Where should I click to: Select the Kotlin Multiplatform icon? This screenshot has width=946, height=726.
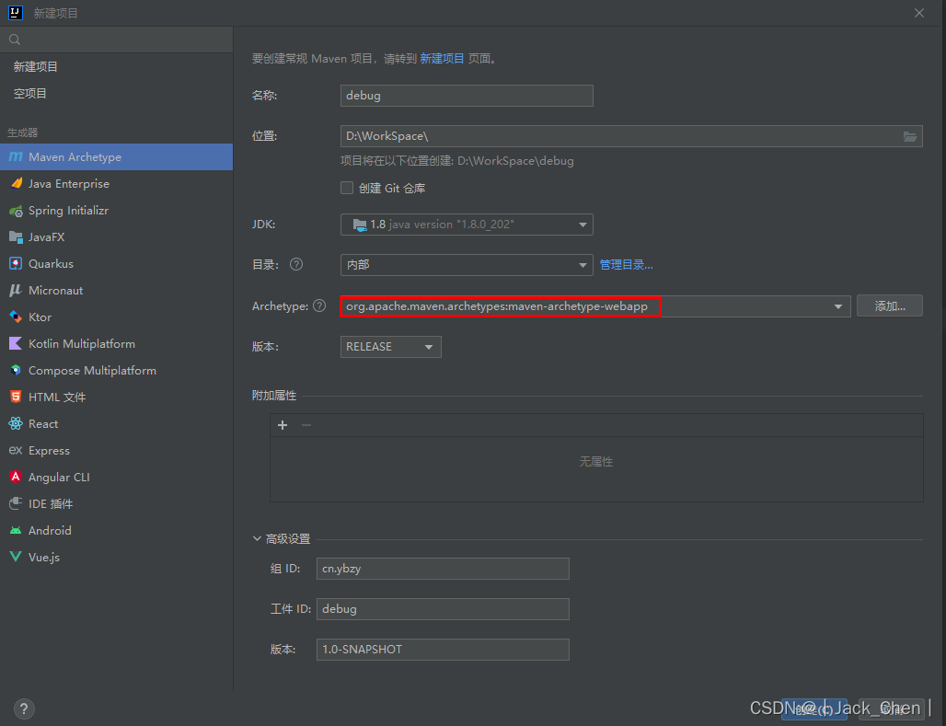17,343
